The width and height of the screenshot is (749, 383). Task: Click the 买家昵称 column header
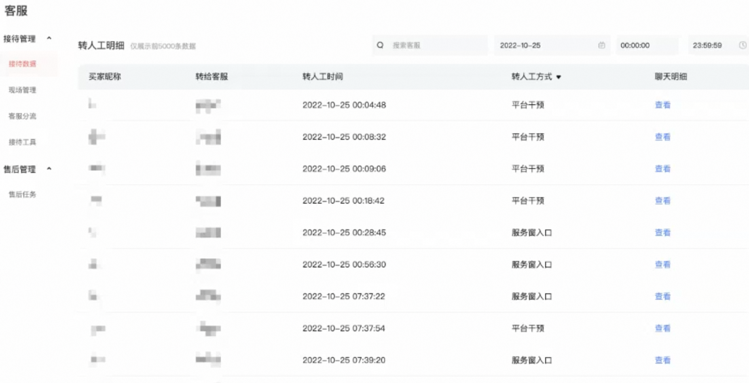(105, 77)
